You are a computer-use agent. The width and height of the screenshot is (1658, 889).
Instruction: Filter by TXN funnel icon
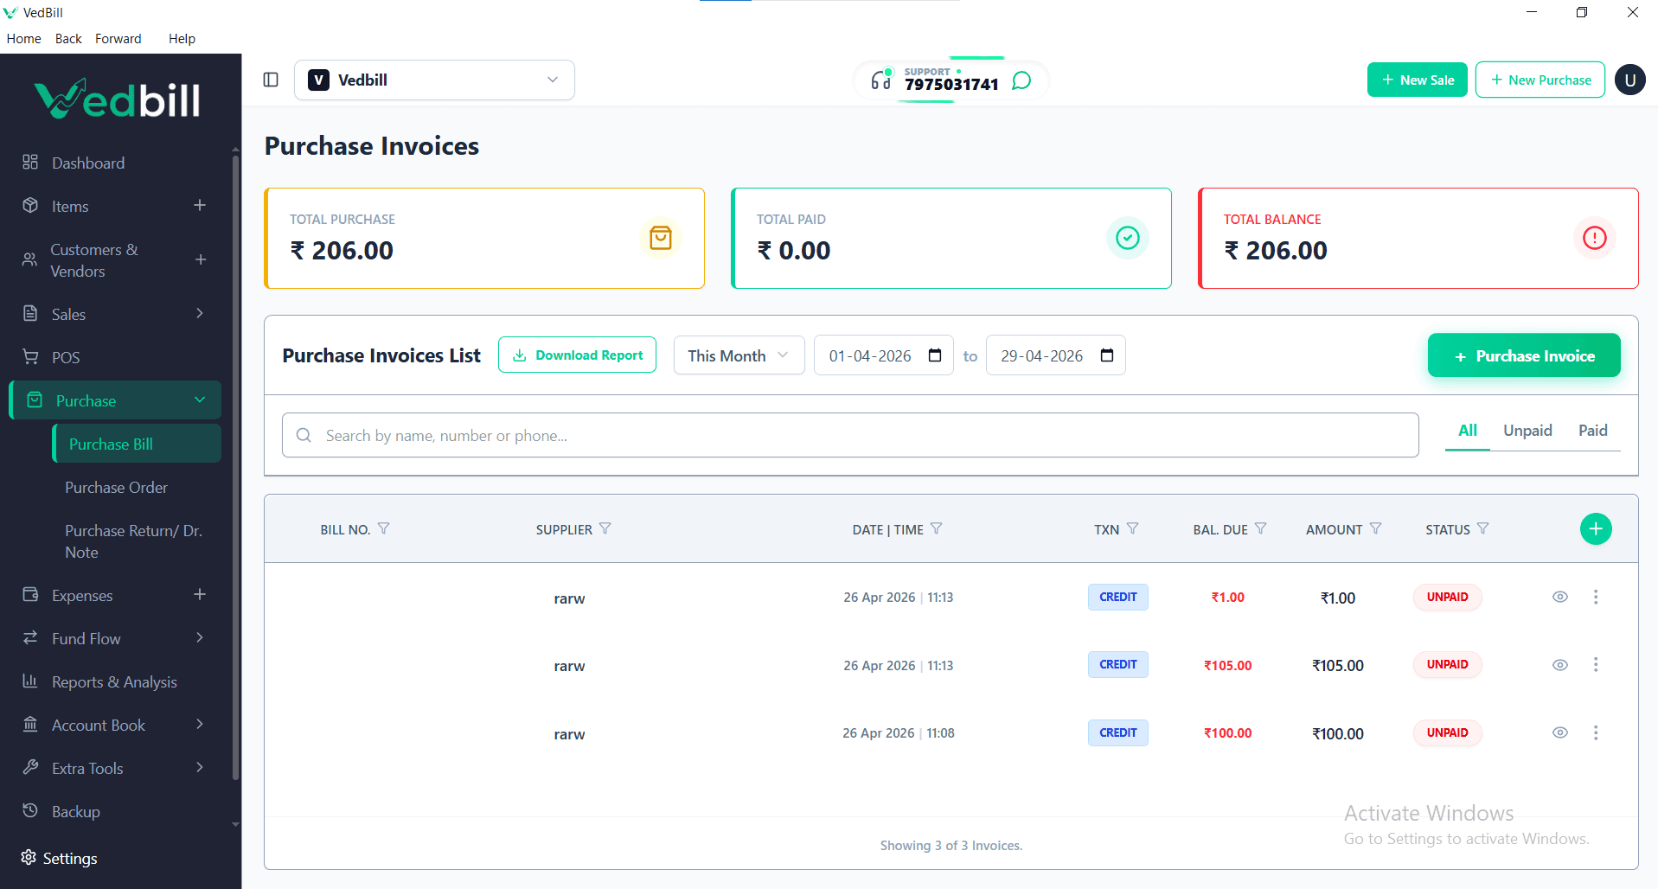pyautogui.click(x=1133, y=528)
